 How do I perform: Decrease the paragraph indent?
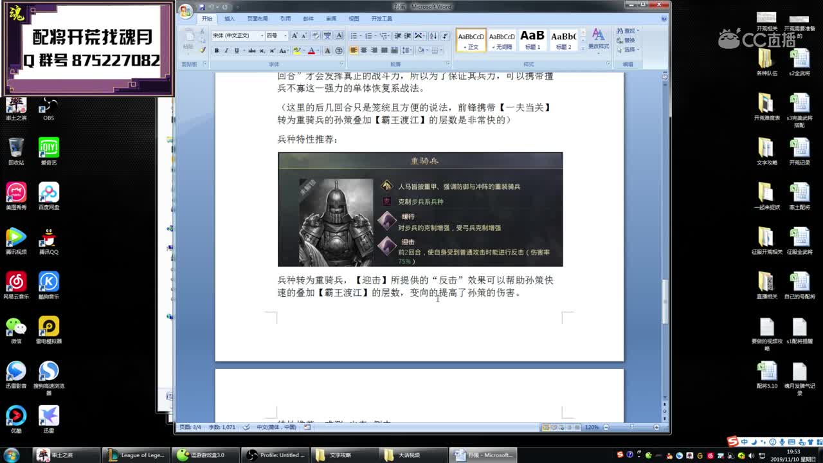(398, 35)
